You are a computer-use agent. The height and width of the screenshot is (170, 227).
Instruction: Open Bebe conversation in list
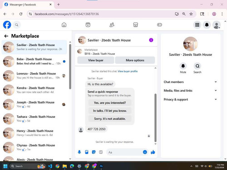tap(34, 61)
